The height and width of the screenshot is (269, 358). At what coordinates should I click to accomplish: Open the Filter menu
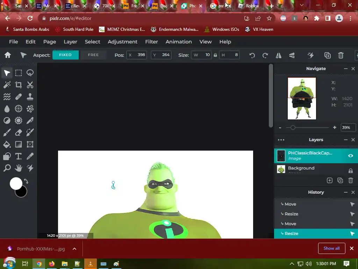(x=151, y=42)
